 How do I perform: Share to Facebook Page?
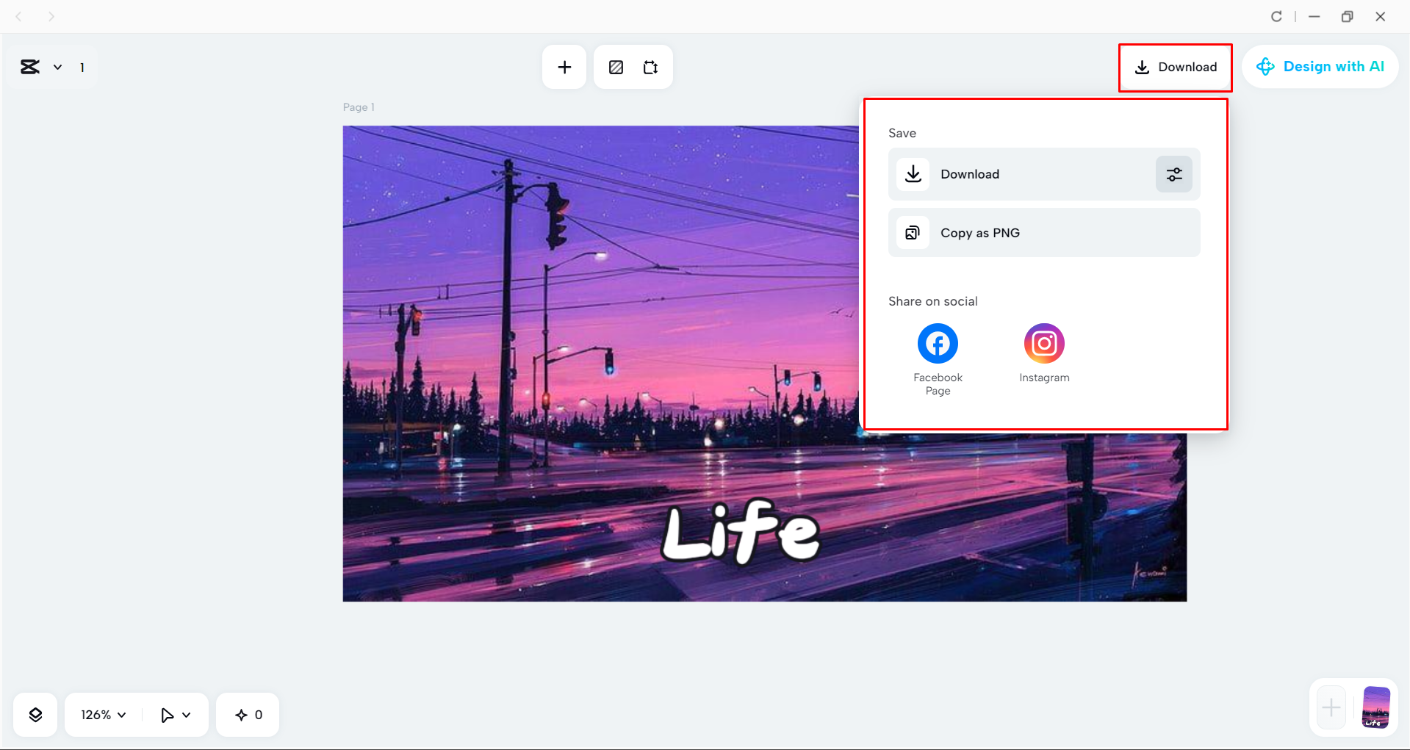pos(938,359)
